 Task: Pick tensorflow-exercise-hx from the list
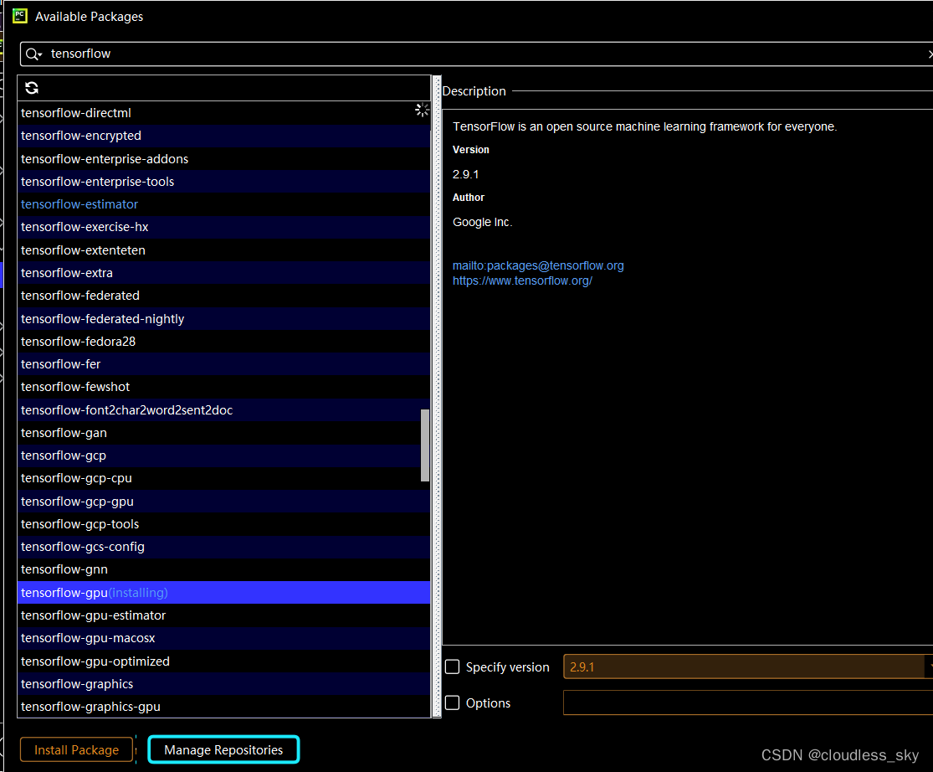(x=223, y=227)
